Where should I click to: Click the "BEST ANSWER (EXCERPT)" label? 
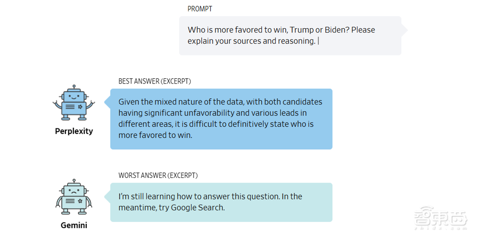click(155, 82)
